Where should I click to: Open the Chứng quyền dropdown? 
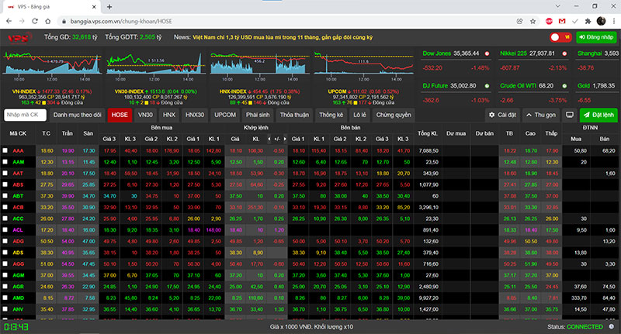point(394,115)
